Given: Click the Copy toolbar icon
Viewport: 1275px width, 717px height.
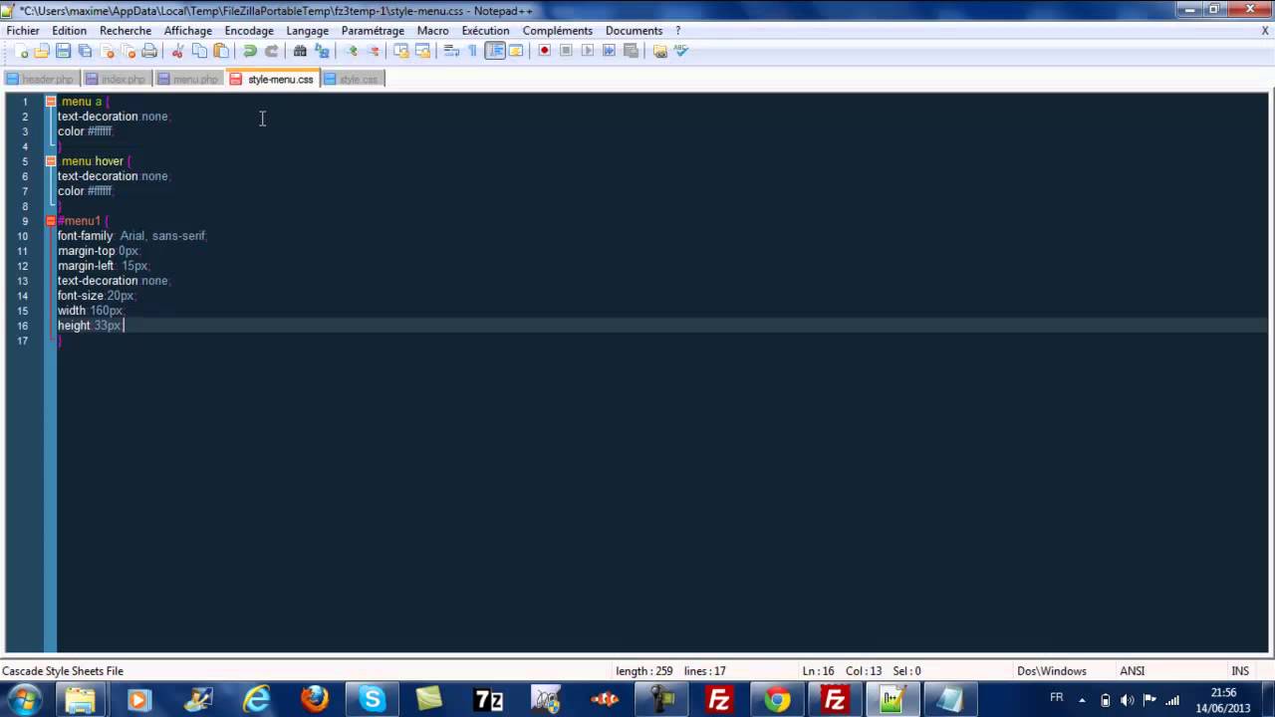Looking at the screenshot, I should (x=199, y=51).
